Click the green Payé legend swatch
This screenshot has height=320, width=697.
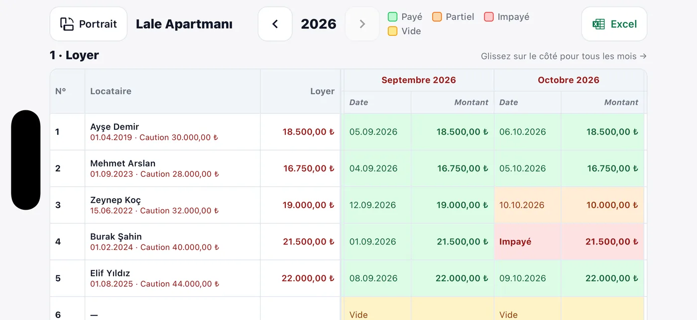pyautogui.click(x=393, y=17)
